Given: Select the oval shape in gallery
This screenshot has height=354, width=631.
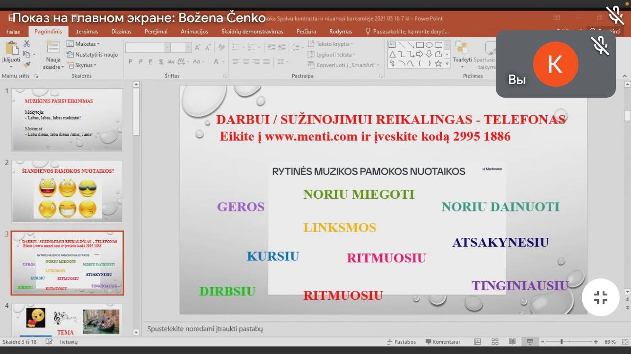Looking at the screenshot, I should [429, 45].
